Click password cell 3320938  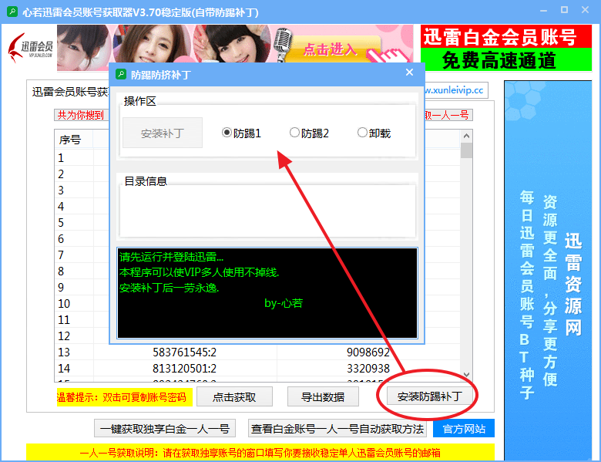tap(368, 369)
